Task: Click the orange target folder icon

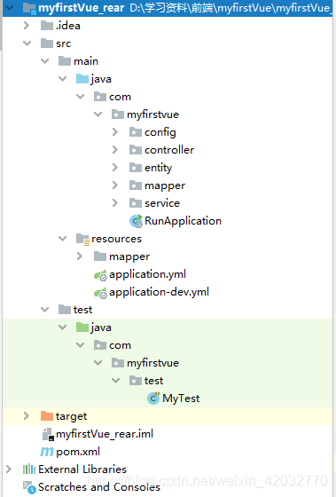Action: tap(47, 416)
